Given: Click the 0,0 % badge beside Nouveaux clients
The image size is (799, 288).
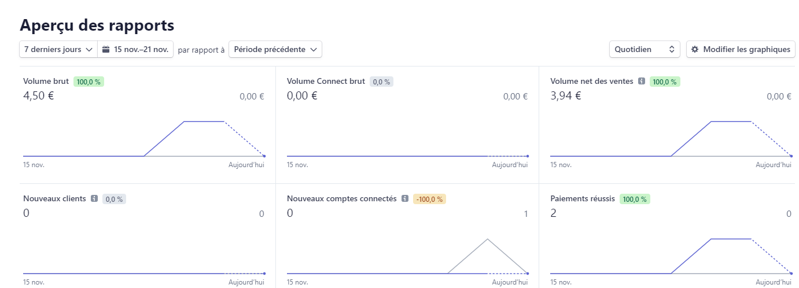Looking at the screenshot, I should (114, 200).
